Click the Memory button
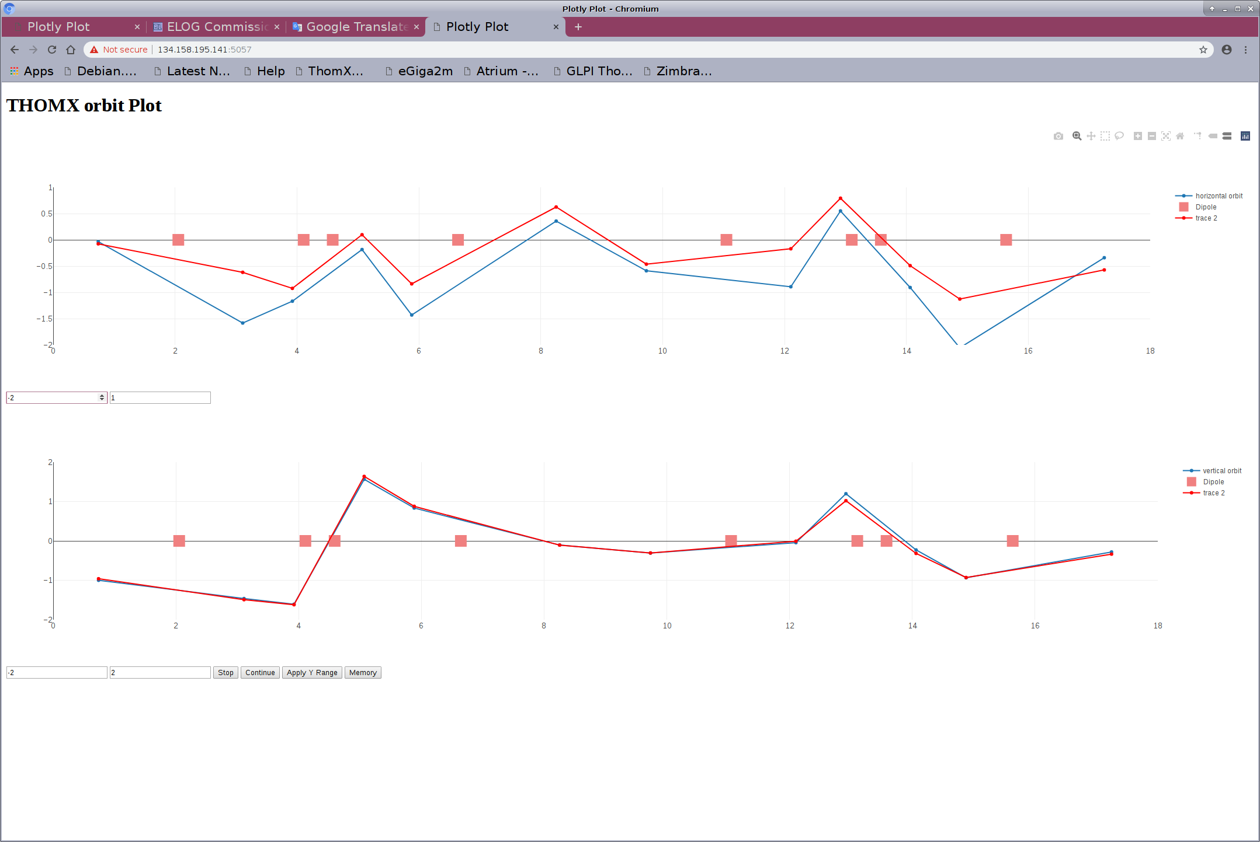The width and height of the screenshot is (1260, 842). [x=362, y=672]
